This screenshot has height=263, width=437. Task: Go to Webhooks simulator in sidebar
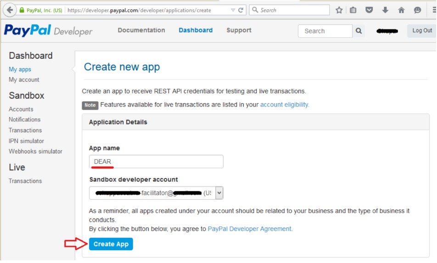click(35, 151)
